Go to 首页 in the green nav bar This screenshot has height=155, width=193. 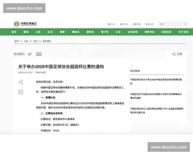pyautogui.click(x=14, y=32)
